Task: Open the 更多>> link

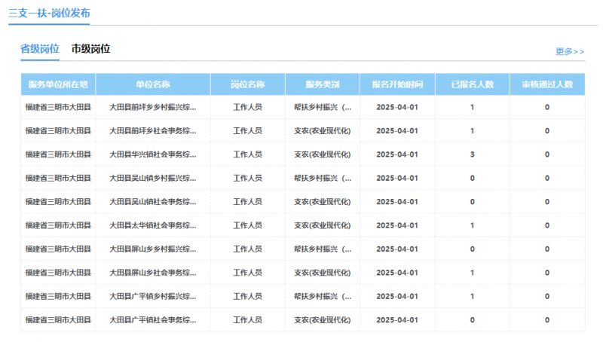Action: [569, 52]
